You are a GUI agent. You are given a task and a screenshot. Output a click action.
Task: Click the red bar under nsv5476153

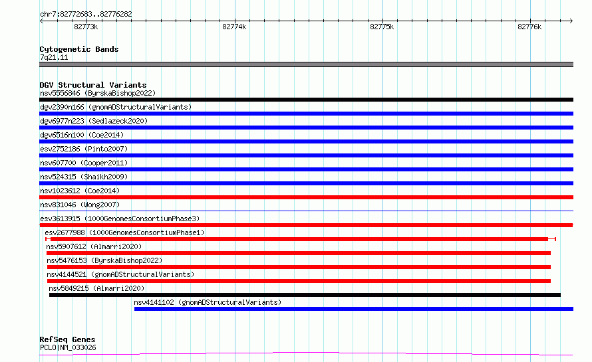pyautogui.click(x=299, y=267)
